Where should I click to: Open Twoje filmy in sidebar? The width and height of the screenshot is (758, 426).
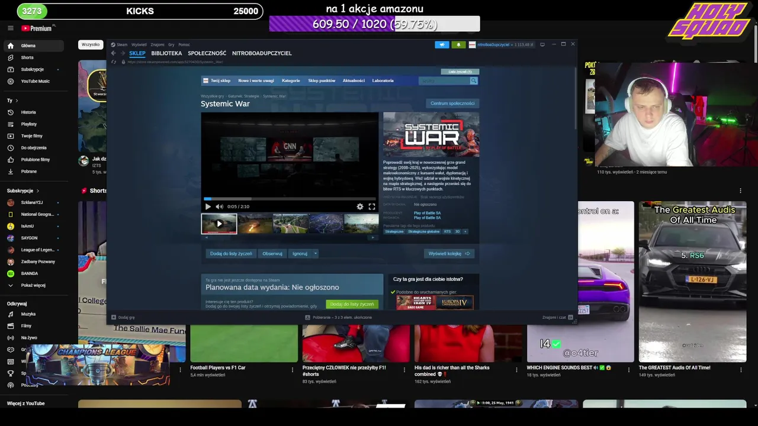pyautogui.click(x=33, y=135)
